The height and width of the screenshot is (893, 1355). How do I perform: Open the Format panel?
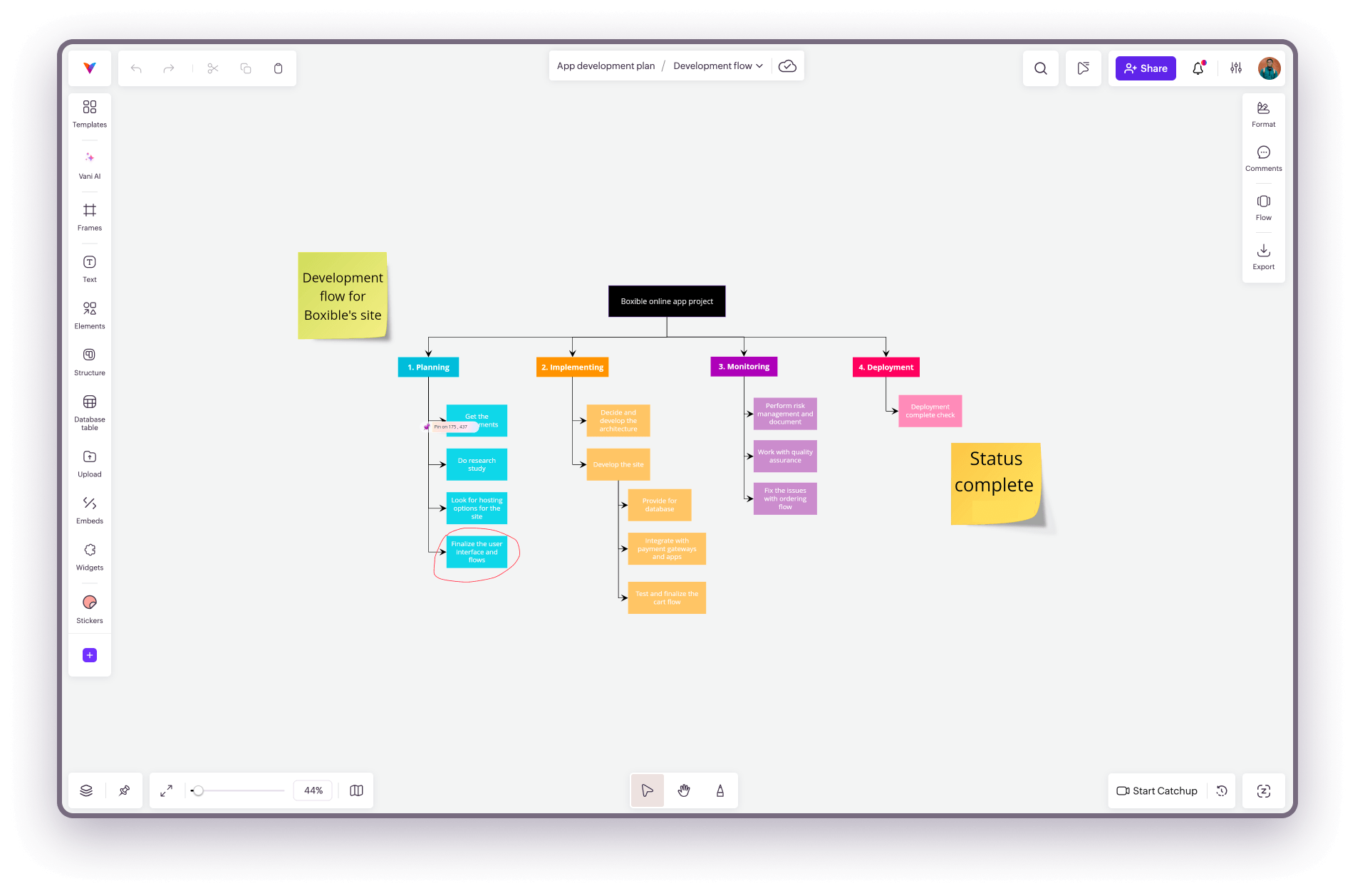[x=1264, y=114]
